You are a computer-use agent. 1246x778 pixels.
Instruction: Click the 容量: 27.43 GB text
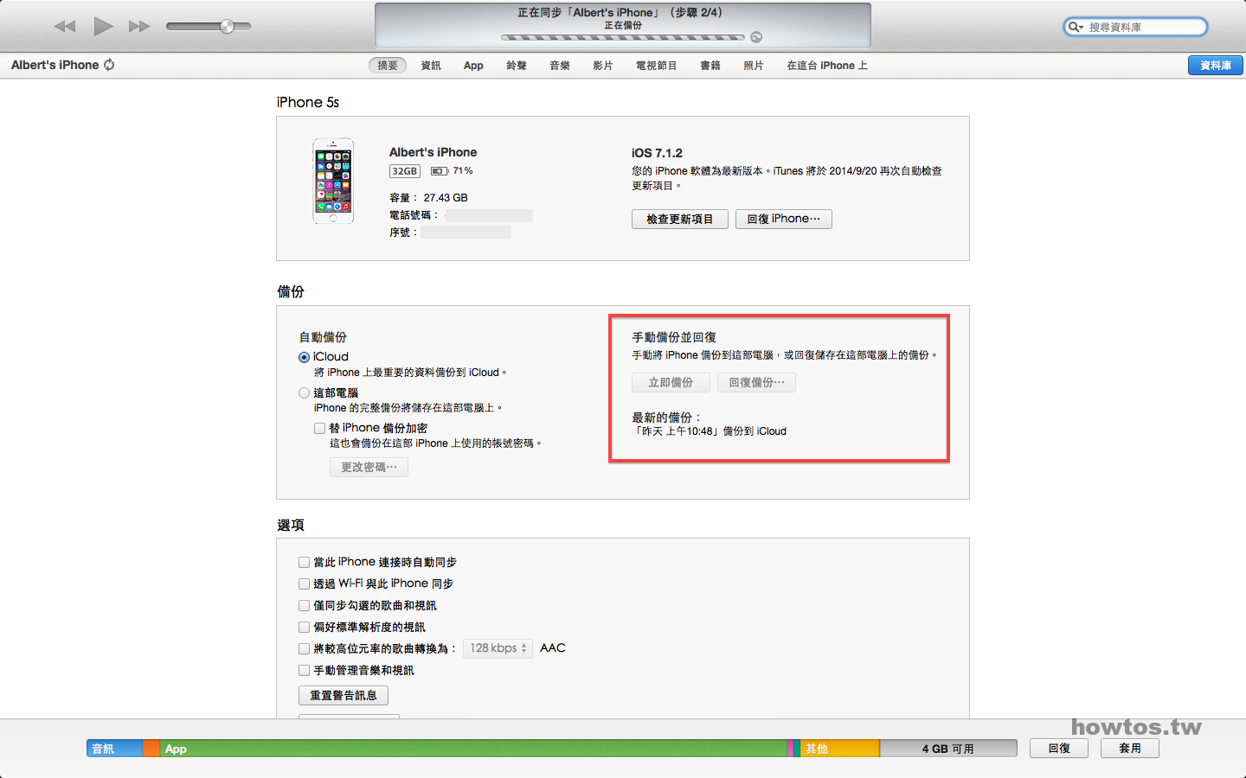[x=428, y=198]
